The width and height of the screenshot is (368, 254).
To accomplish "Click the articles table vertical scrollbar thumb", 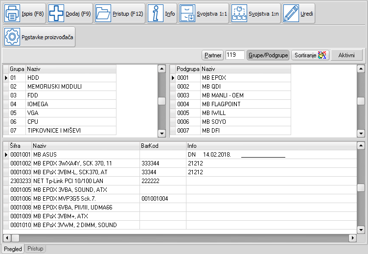I will coord(361,187).
